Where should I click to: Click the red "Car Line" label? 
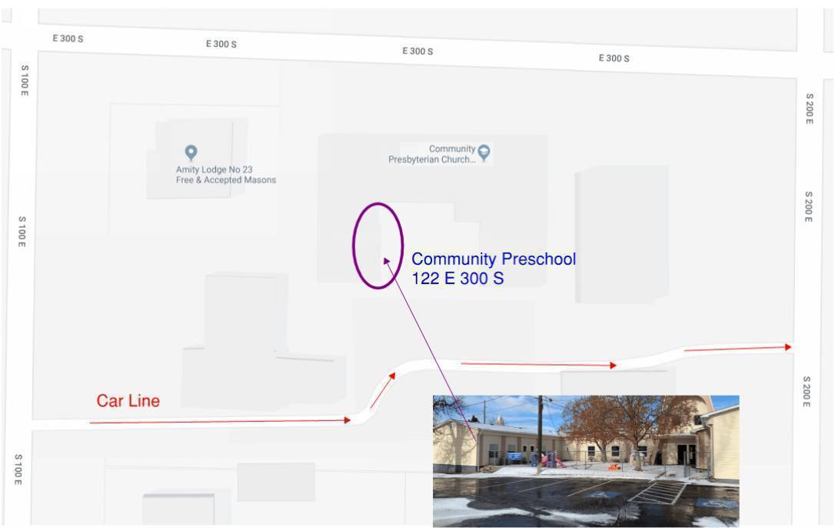click(x=128, y=401)
